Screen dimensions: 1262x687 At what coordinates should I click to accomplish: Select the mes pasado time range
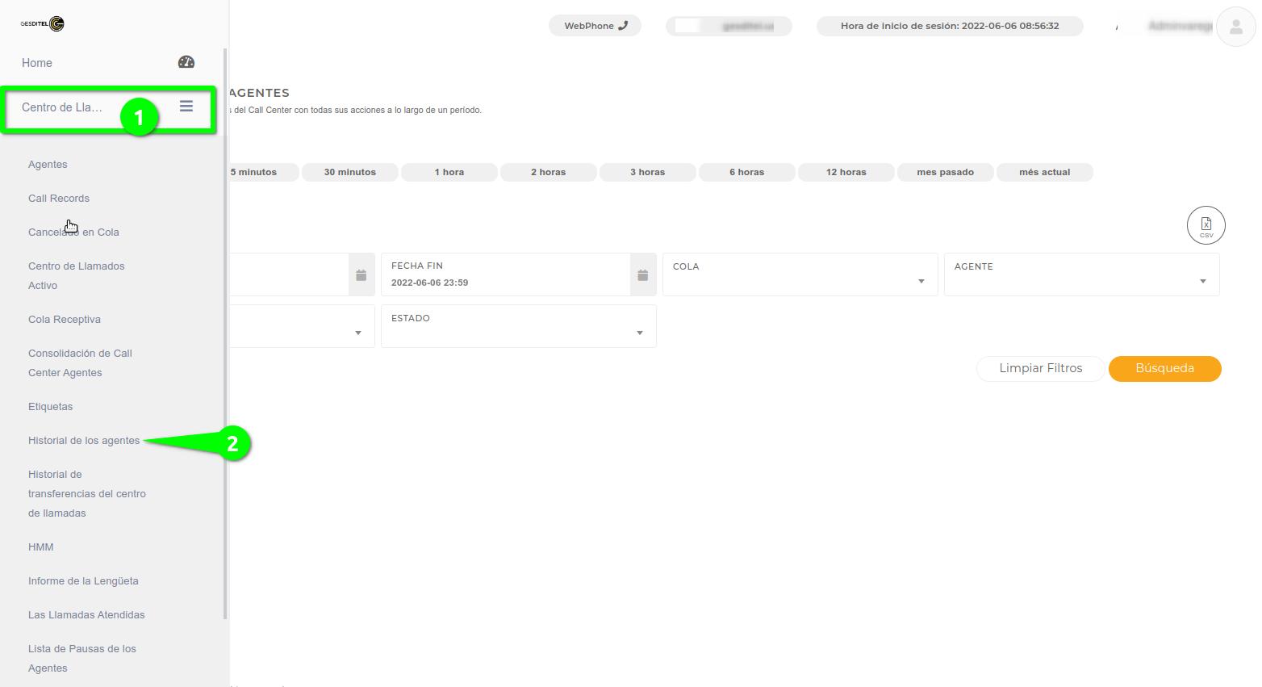click(x=945, y=172)
